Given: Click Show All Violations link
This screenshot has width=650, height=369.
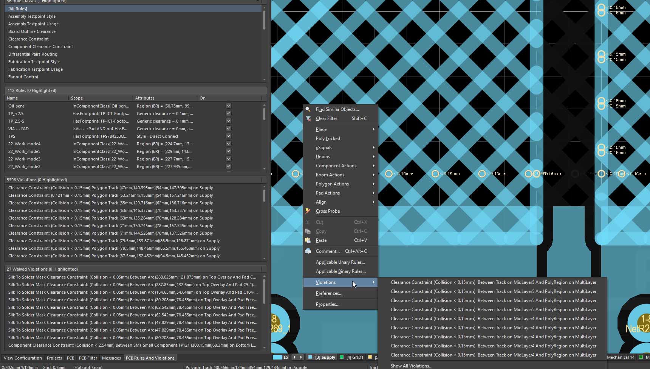Looking at the screenshot, I should coord(411,366).
